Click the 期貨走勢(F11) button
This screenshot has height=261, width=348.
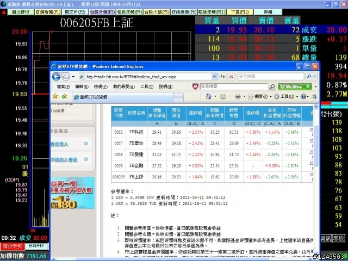pos(212,12)
